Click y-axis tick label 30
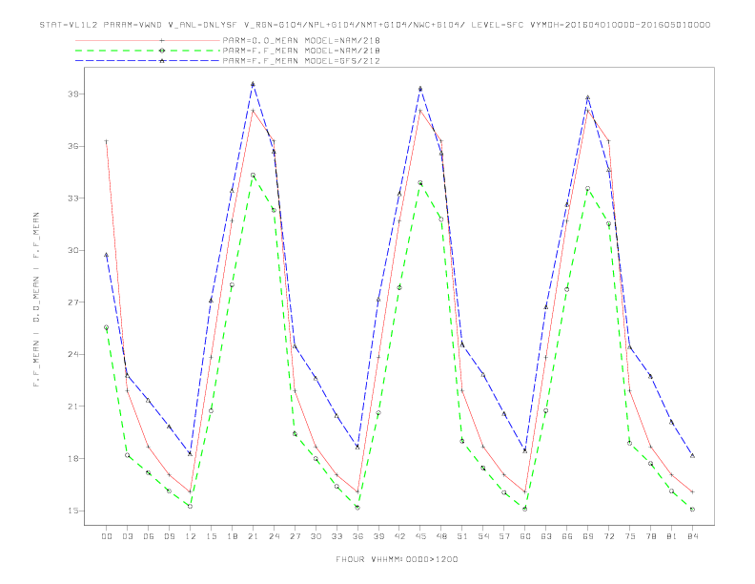The height and width of the screenshot is (584, 755). tap(73, 250)
